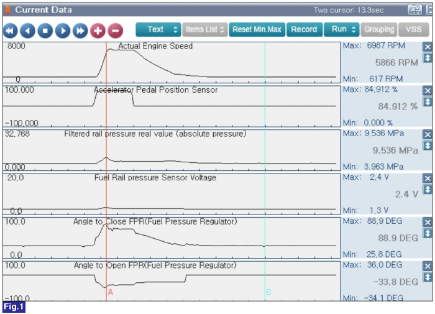Click the step back playback button
Viewport: 435px width, 314px height.
pos(28,30)
